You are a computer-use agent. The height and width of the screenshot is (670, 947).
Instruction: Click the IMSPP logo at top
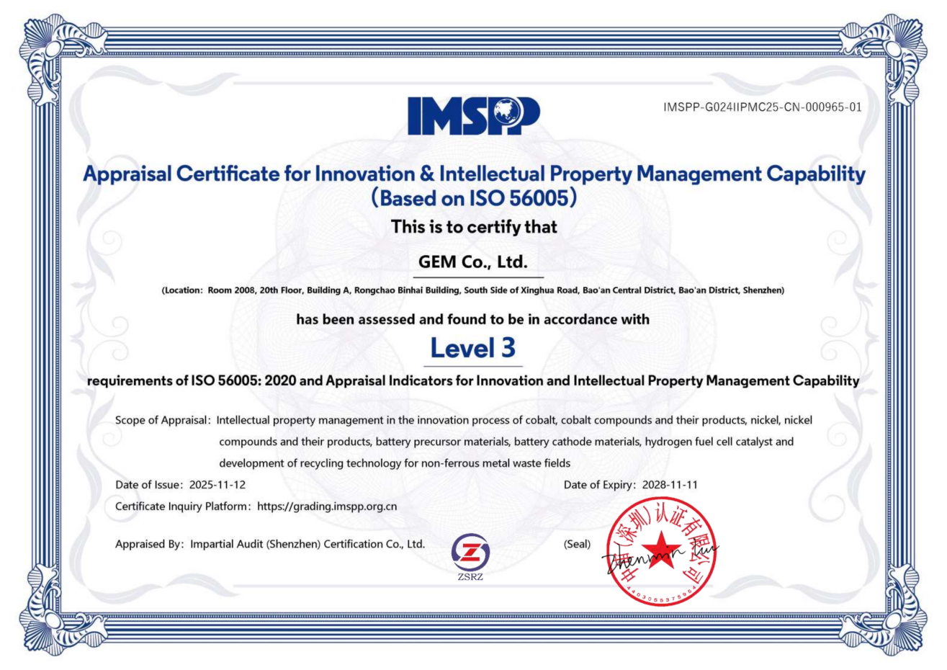coord(473,116)
